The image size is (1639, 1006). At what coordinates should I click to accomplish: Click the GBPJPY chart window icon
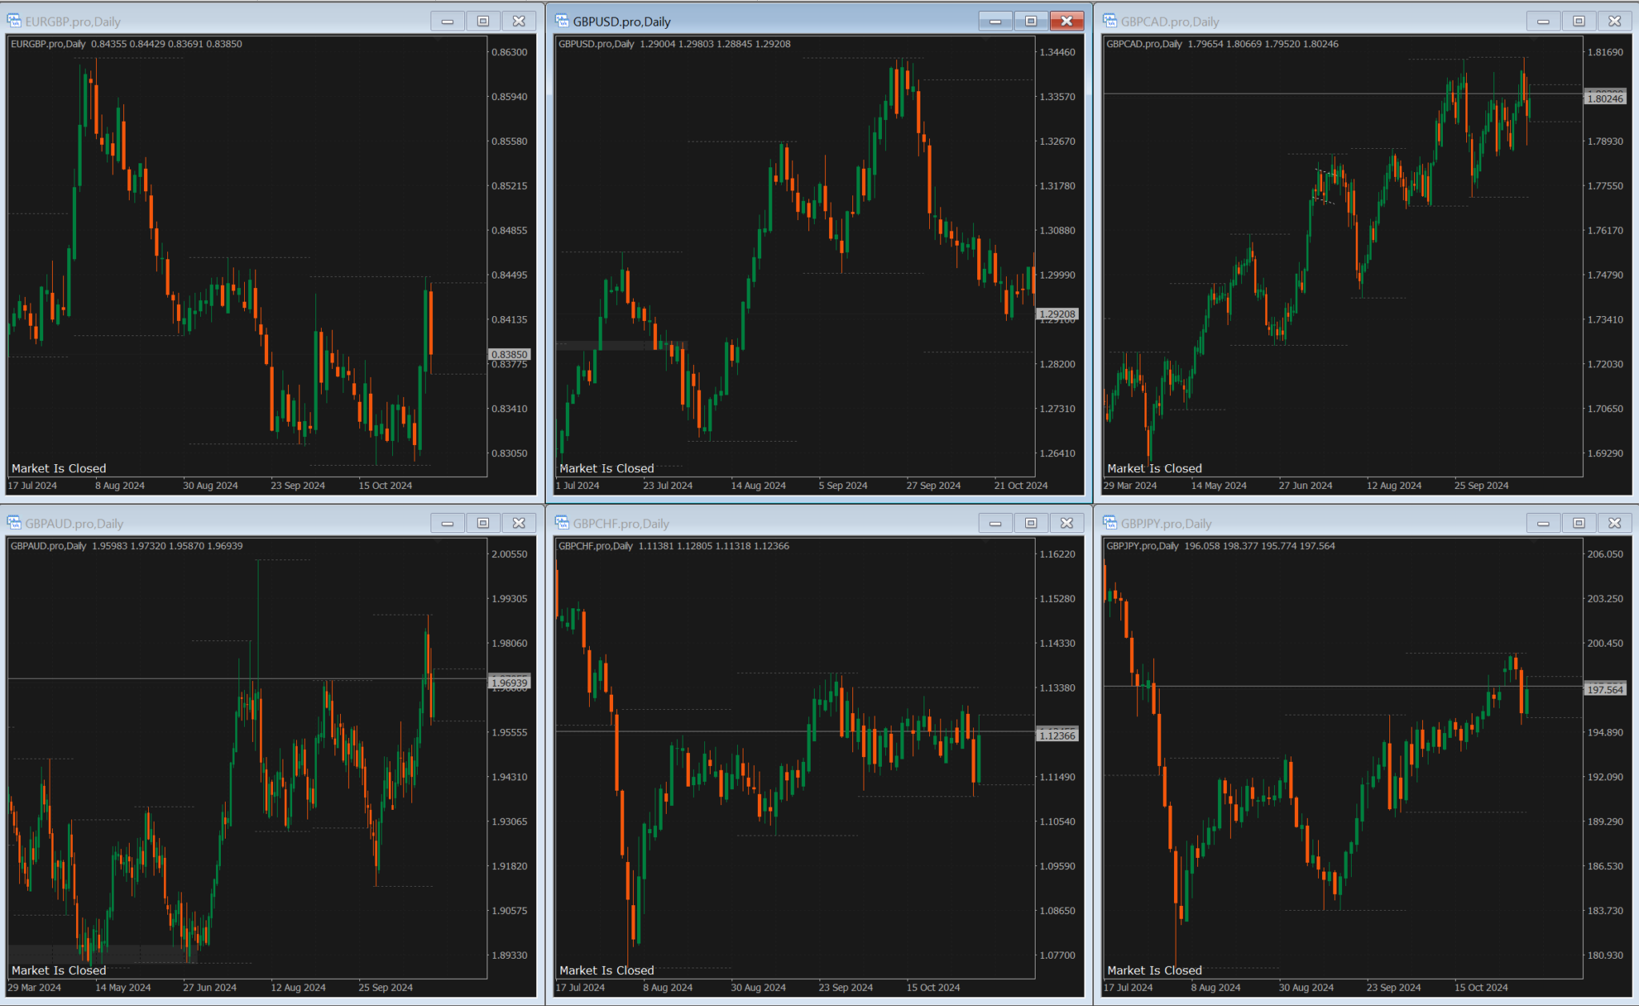pos(1110,523)
